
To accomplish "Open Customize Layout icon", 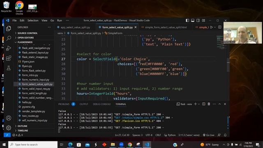I will click(x=204, y=21).
